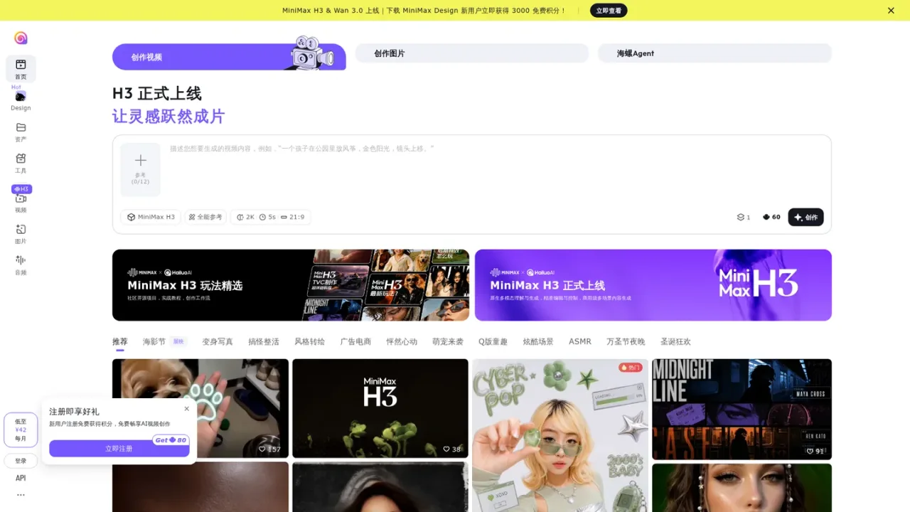Like the MiniMax H3 sprout video with 38 hearts
910x512 pixels.
click(451, 449)
